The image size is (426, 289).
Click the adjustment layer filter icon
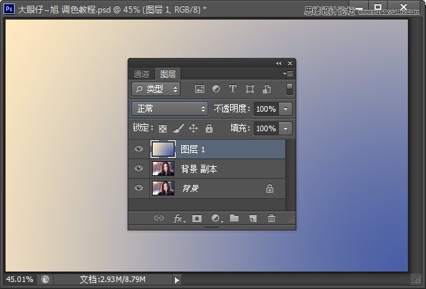click(215, 89)
